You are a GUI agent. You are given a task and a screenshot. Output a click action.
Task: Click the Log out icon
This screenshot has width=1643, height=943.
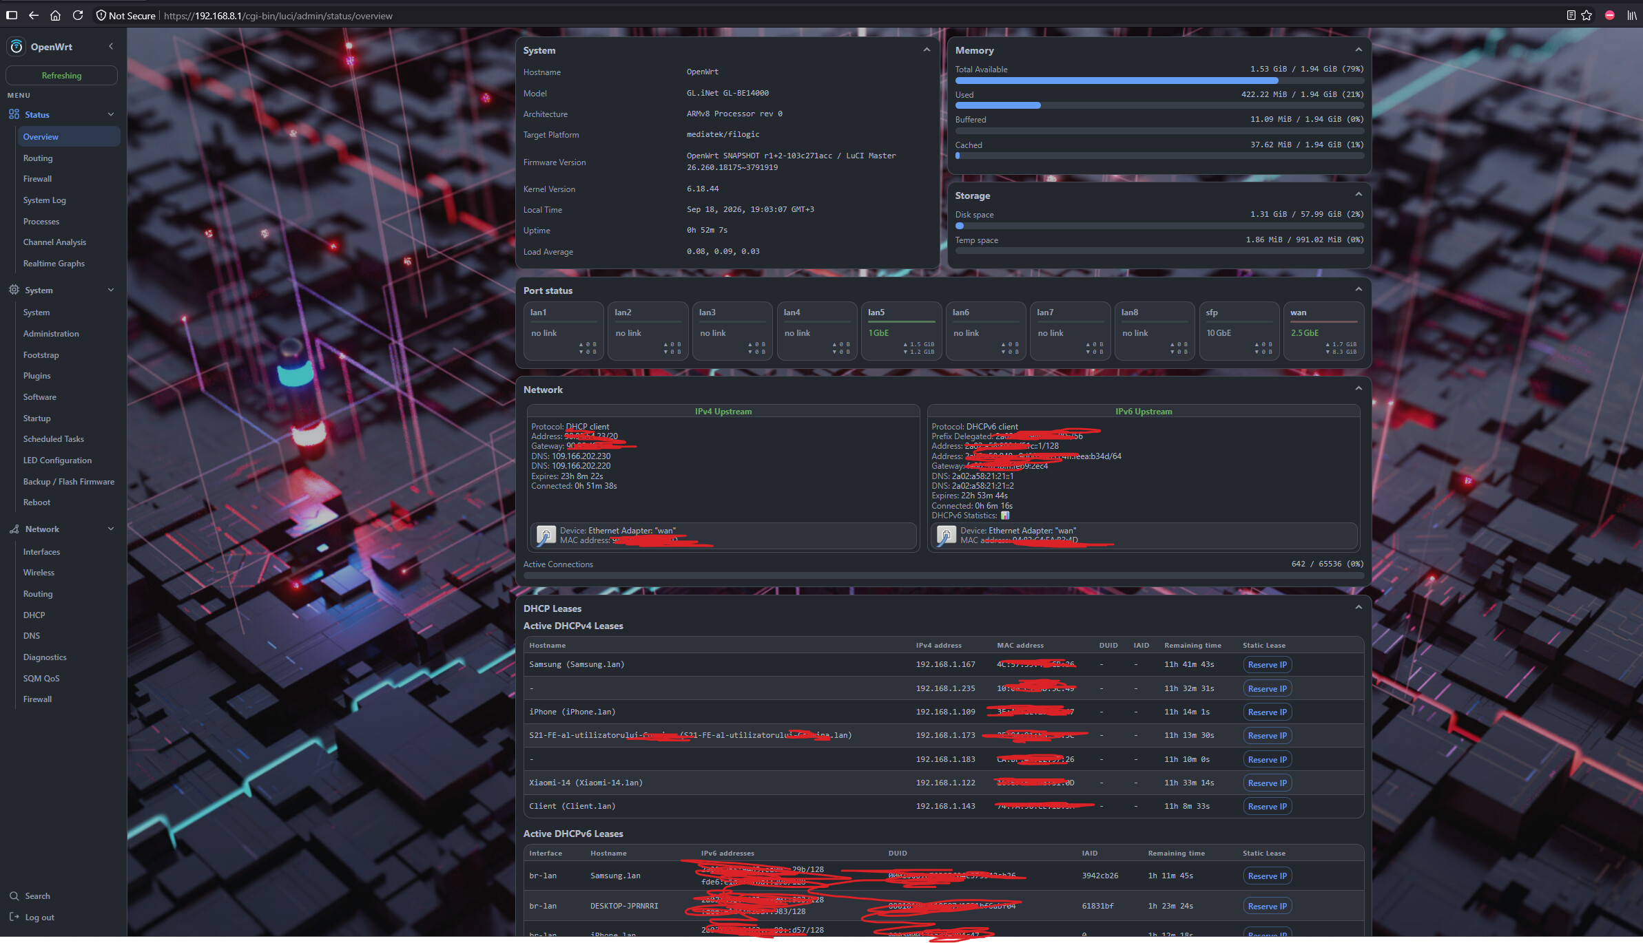[14, 917]
